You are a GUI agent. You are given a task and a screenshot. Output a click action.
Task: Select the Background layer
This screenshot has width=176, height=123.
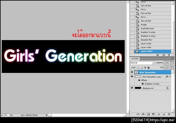point(153,88)
